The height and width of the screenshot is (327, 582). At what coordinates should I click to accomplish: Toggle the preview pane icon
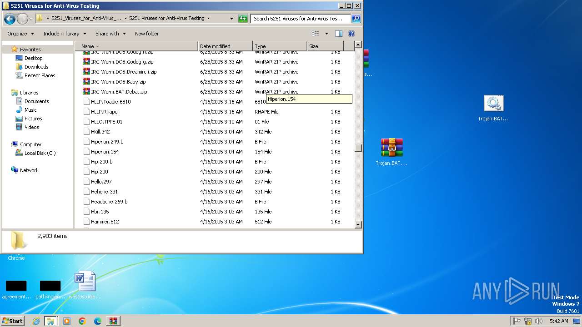[x=338, y=34]
